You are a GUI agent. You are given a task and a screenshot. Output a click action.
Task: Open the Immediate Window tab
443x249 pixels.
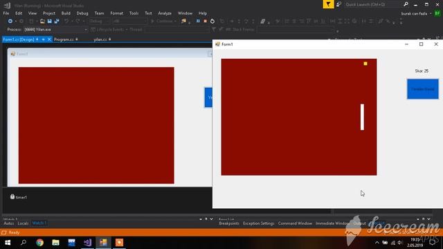click(x=332, y=223)
